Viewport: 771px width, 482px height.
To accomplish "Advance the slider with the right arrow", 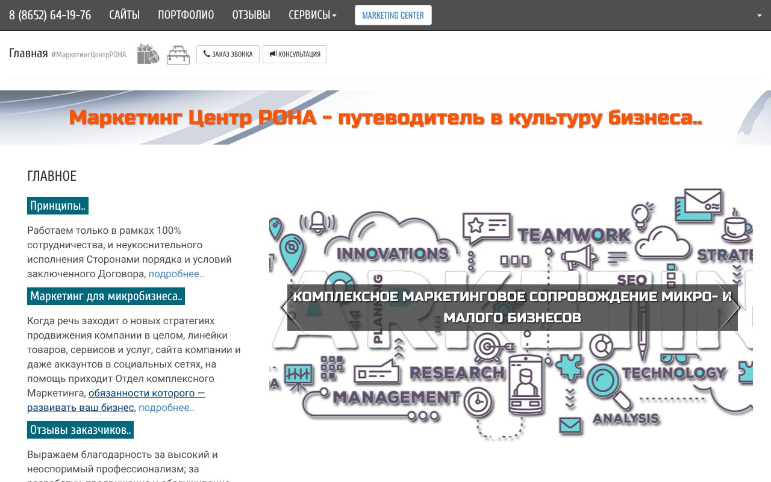I will [x=735, y=307].
